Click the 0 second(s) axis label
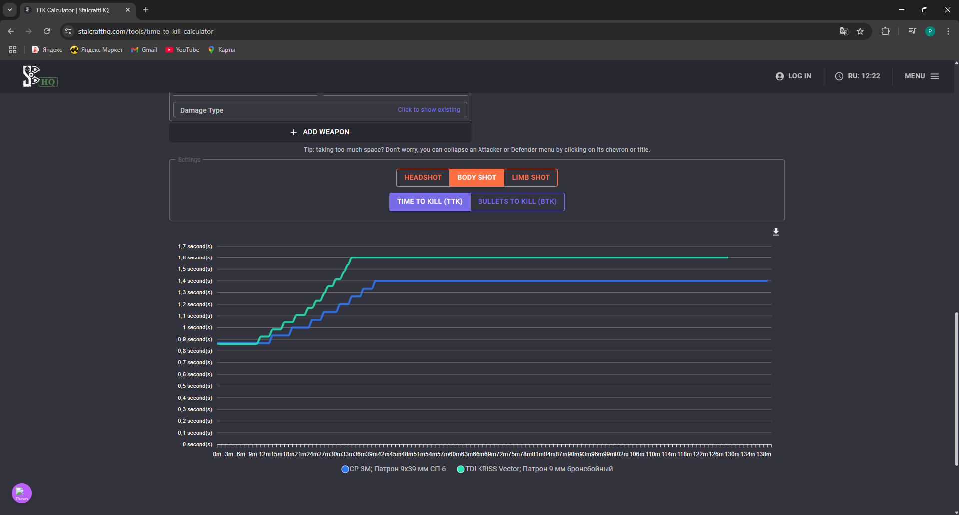 click(x=197, y=445)
